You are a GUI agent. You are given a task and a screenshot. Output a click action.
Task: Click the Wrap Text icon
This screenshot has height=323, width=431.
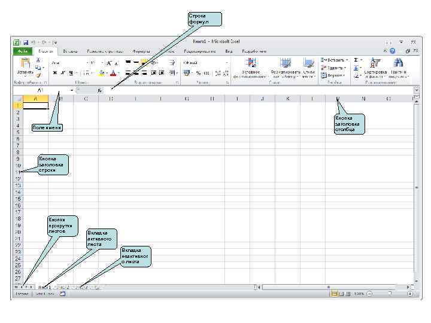(172, 63)
